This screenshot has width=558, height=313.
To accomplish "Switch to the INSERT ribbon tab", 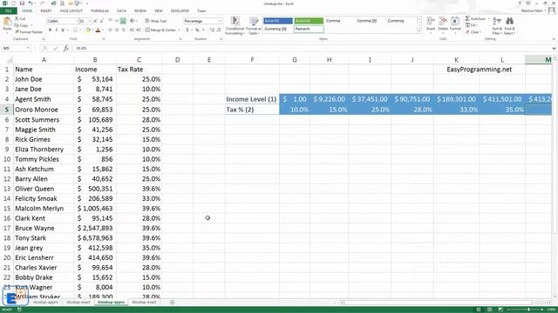I will click(46, 11).
